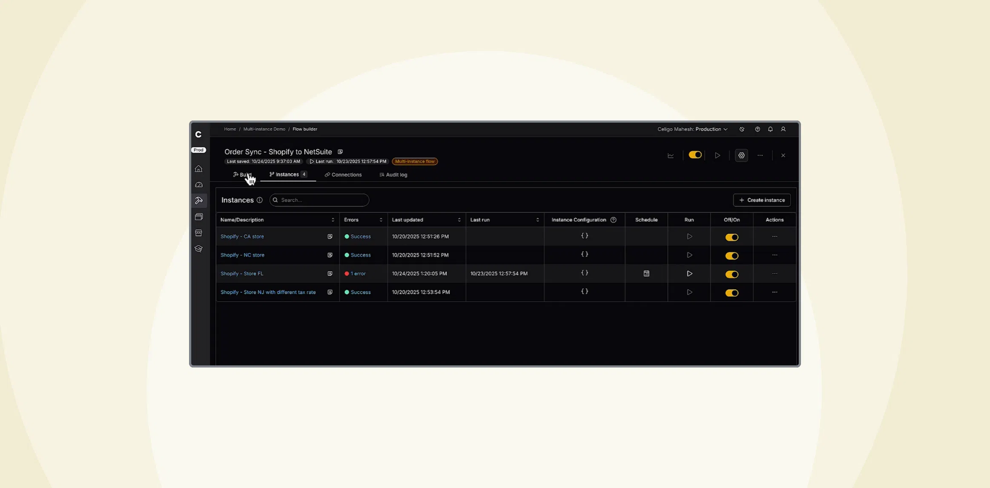This screenshot has width=990, height=488.
Task: Click the Create instance button
Action: pyautogui.click(x=762, y=200)
